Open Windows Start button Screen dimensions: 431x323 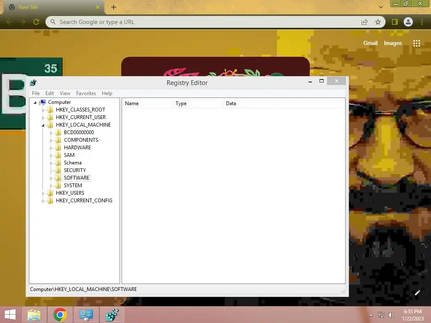(x=10, y=315)
